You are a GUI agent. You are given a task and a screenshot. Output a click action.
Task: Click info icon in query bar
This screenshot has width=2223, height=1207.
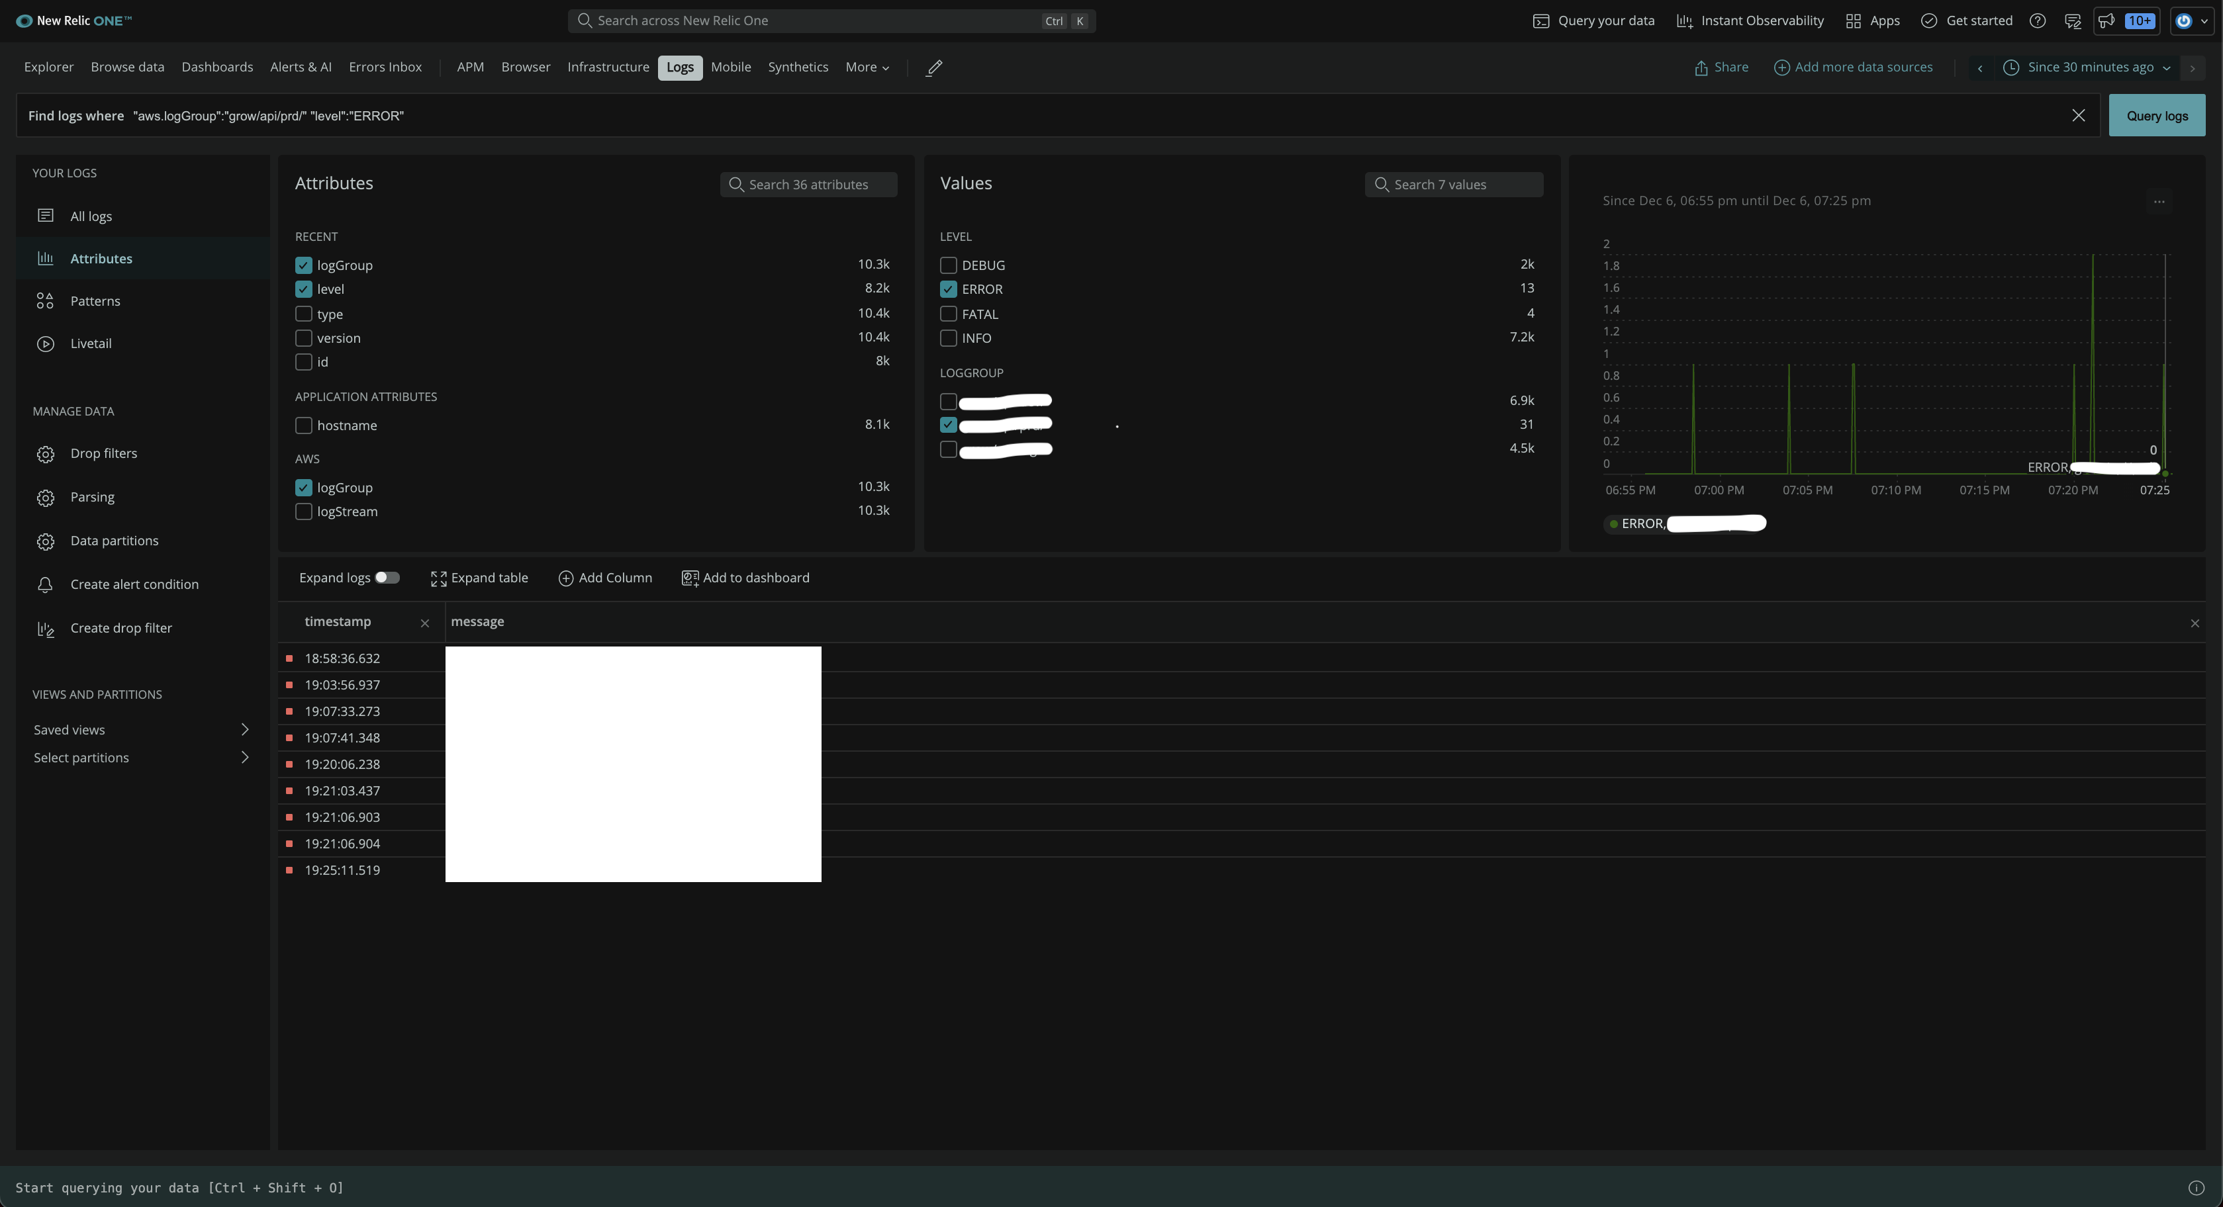point(2197,1188)
